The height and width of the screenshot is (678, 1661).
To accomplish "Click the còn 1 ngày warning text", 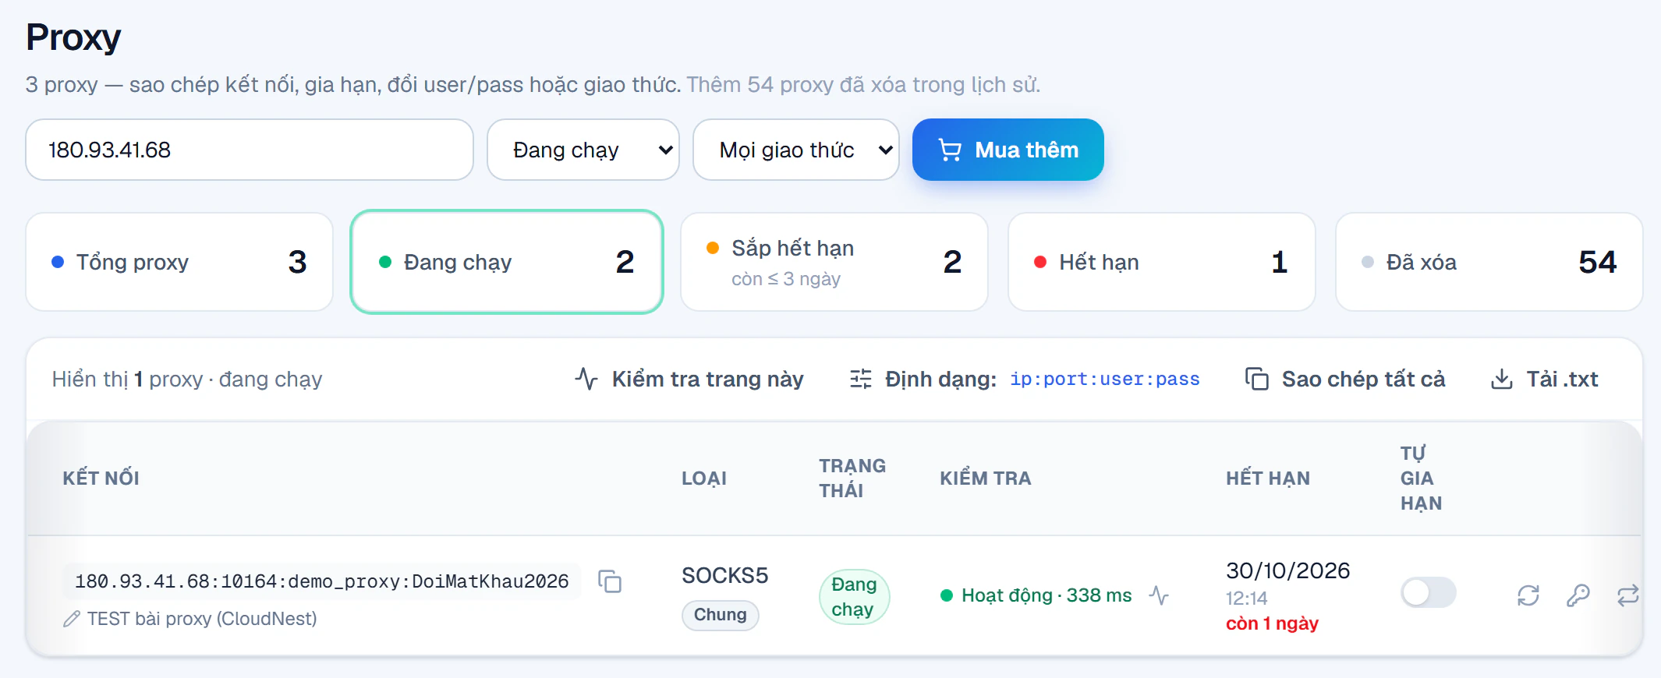I will pyautogui.click(x=1272, y=623).
